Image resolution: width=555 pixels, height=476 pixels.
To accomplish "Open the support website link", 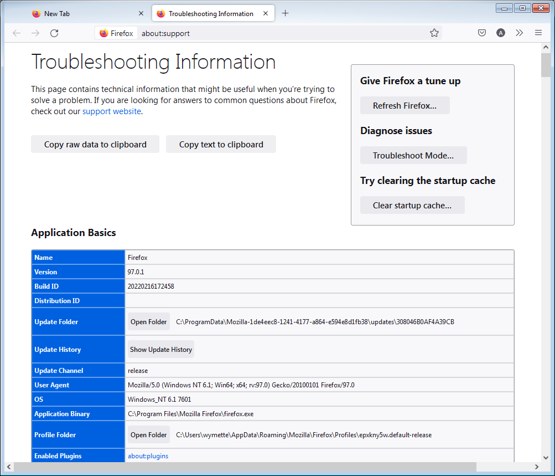I will click(x=112, y=111).
